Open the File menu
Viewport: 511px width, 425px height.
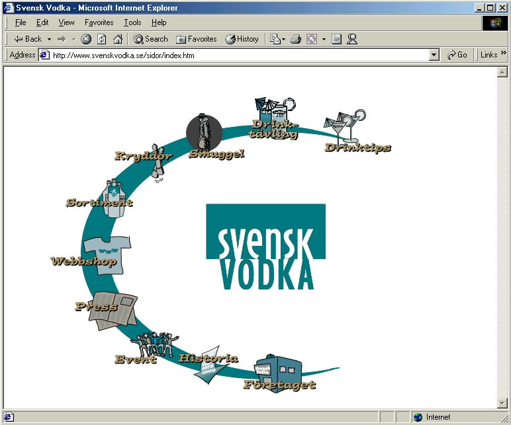pyautogui.click(x=21, y=22)
